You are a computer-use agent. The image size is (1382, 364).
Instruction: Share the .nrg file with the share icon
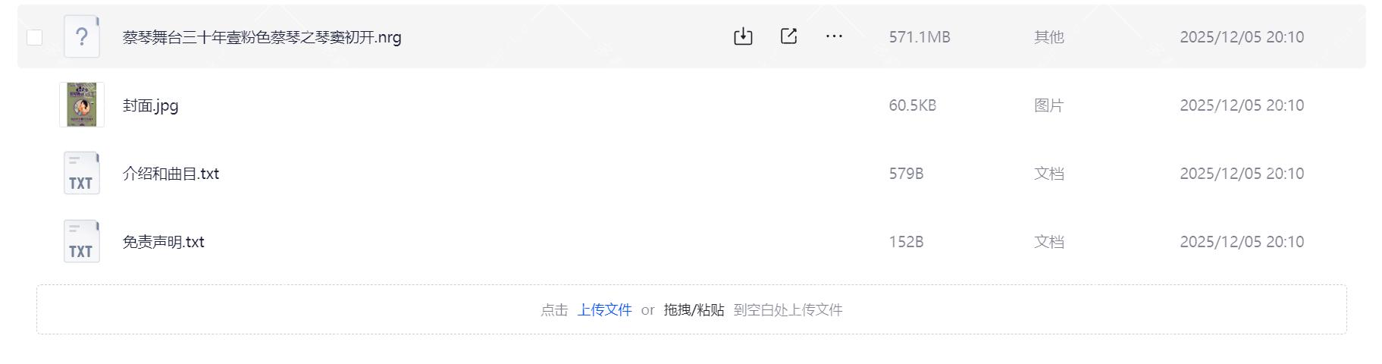[788, 36]
